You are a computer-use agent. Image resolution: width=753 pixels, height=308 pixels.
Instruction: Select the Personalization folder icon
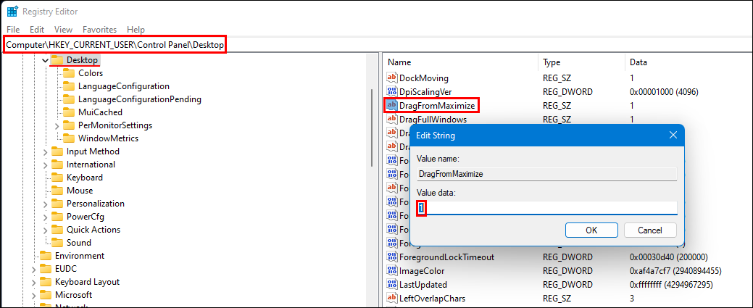(x=58, y=203)
